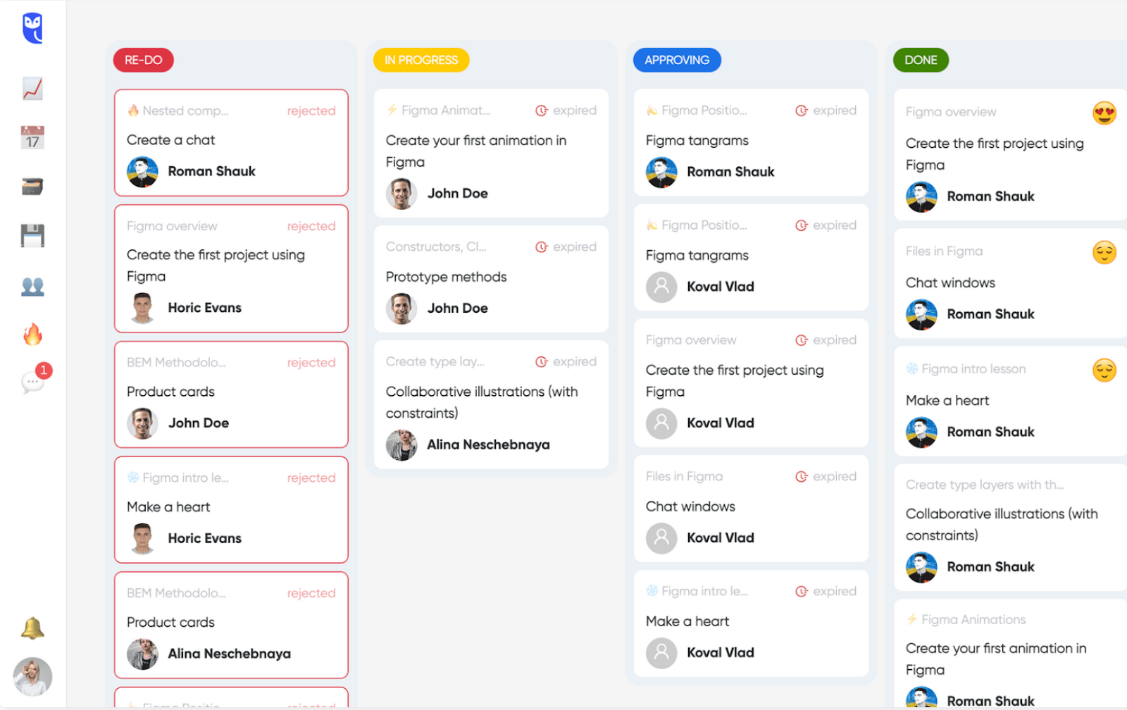Click heart-eyes emoji on Figma overview card
Viewport: 1127px width, 710px height.
click(x=1104, y=113)
